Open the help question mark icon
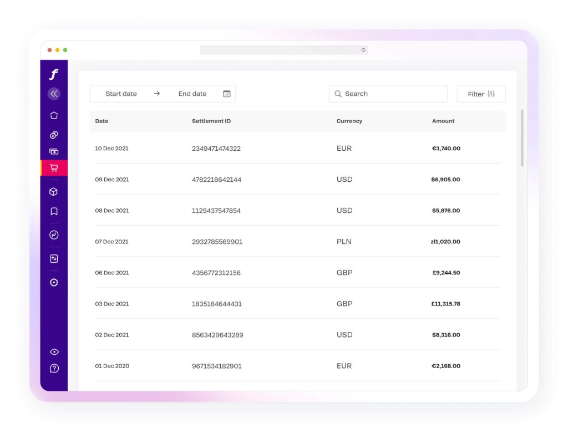Viewport: 568px width, 439px height. point(54,368)
